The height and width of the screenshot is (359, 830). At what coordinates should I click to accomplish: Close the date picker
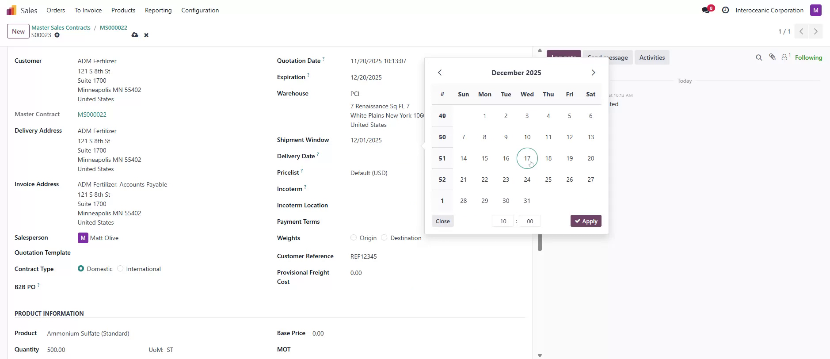click(442, 221)
